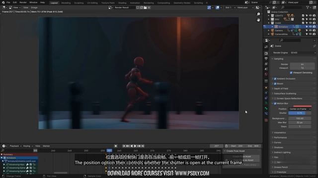Enable the Screen Space Reflections checkbox
Viewport: 318px width, 178px height.
click(x=275, y=98)
